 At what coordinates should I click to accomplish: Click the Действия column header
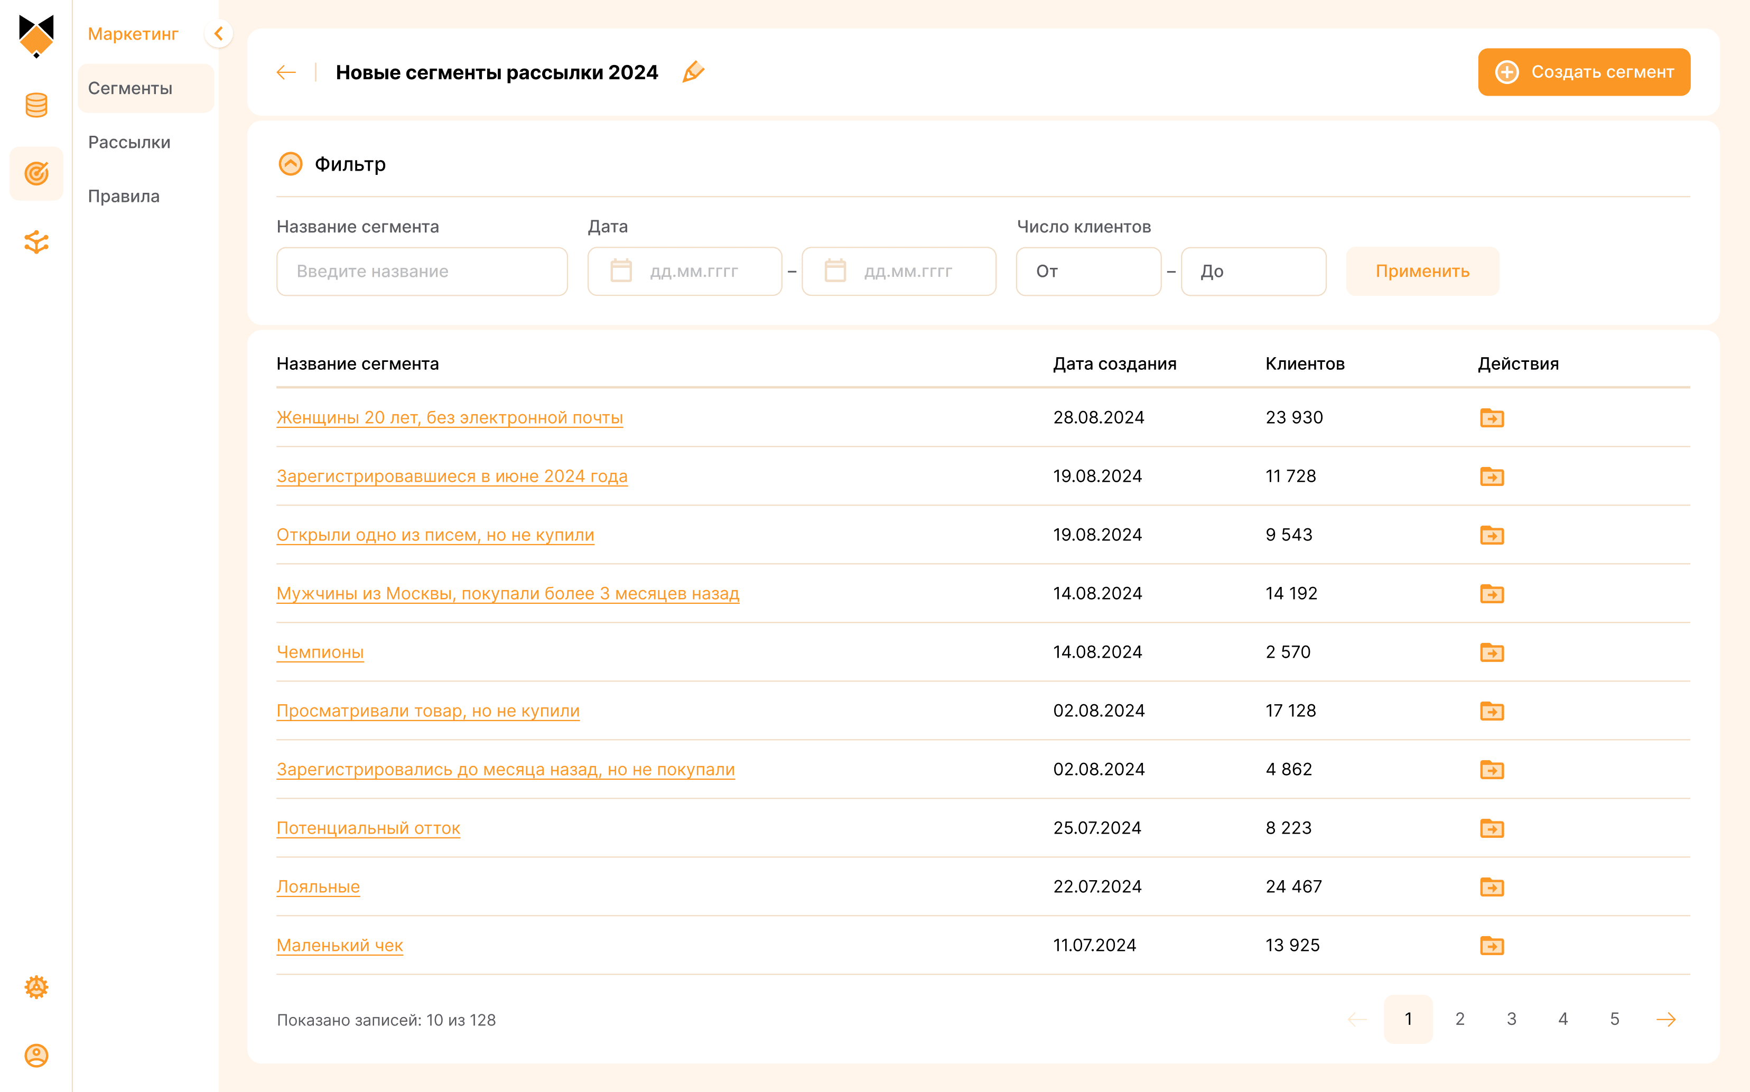1518,363
